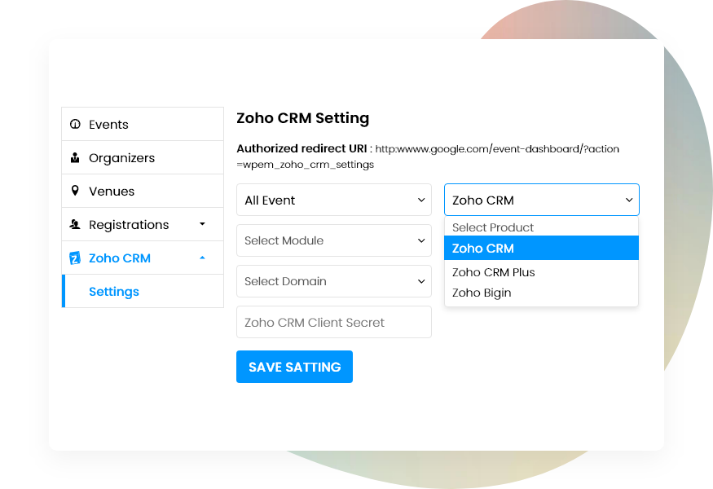Click the Registrations attendees icon

click(77, 224)
